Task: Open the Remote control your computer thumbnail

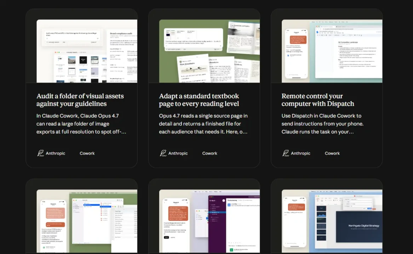Action: [x=332, y=51]
